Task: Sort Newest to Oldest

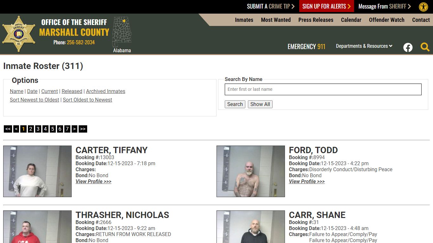Action: coord(35,100)
